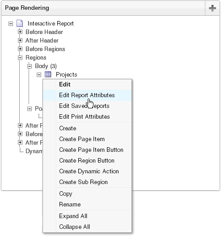
Task: Expand the After Header node
Action: (x=20, y=40)
